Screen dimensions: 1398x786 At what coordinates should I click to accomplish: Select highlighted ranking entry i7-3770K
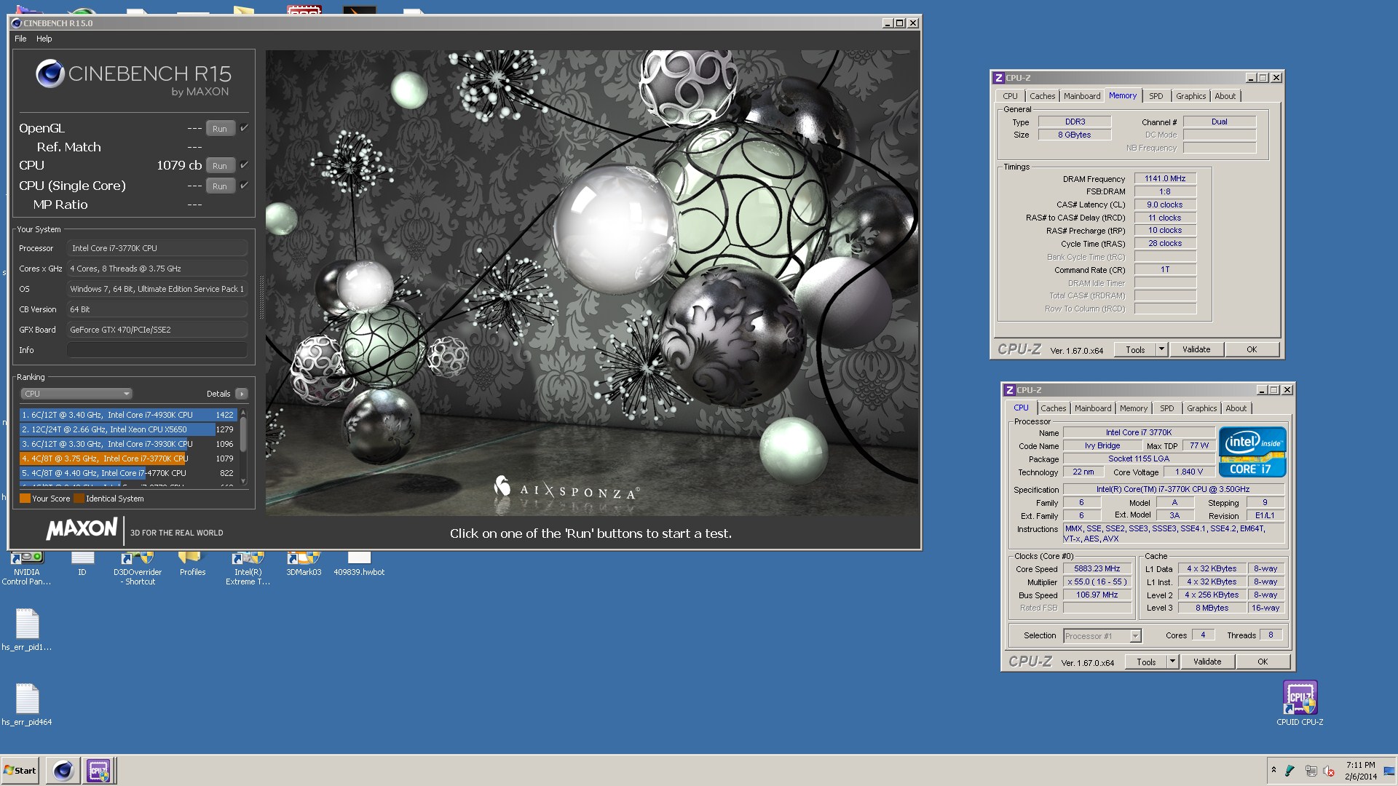[x=128, y=458]
